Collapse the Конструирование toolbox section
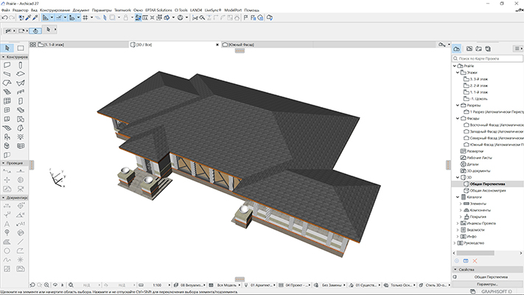 point(3,57)
